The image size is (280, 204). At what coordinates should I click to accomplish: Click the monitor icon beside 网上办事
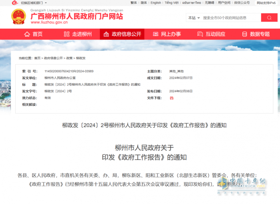(155, 34)
